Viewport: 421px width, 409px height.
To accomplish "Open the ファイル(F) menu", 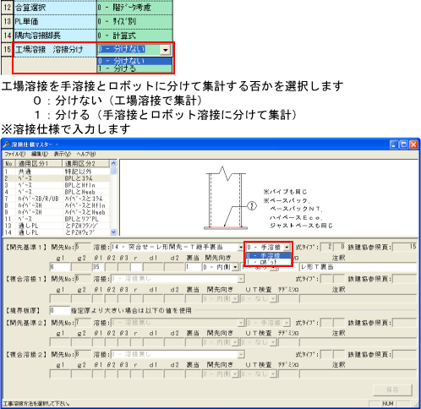I will click(x=14, y=154).
